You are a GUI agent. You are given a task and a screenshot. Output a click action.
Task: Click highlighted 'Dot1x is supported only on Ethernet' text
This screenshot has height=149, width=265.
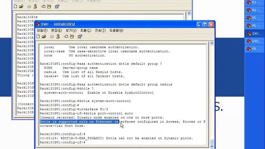79,122
